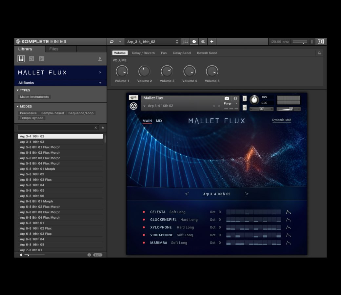Click the plus icon in top toolbar
The height and width of the screenshot is (295, 341).
click(x=212, y=42)
